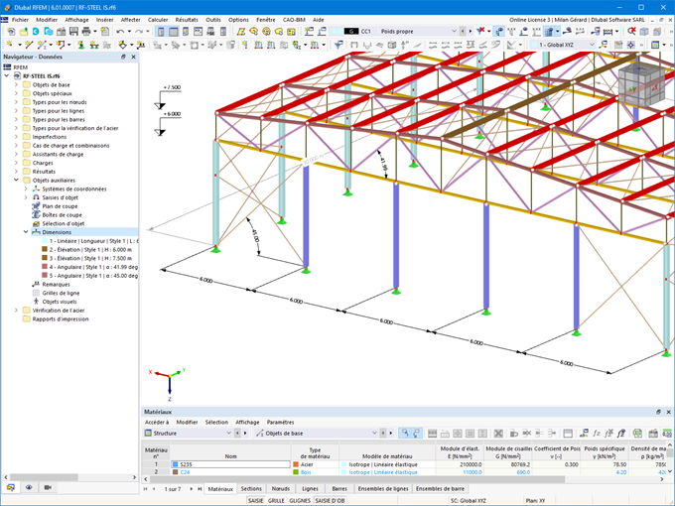Click Plan de coupe icon in navigator
Image resolution: width=675 pixels, height=506 pixels.
(36, 206)
